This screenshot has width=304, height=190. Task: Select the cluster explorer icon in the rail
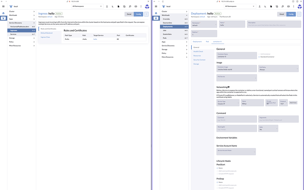pos(3,18)
